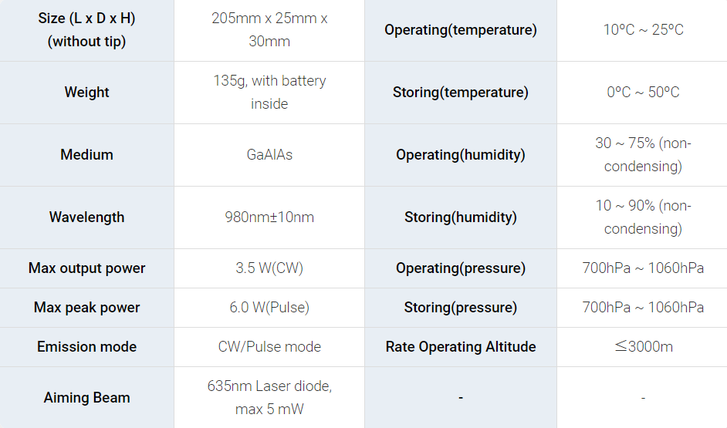The height and width of the screenshot is (428, 727).
Task: Select the 135g with battery inside text
Action: (269, 93)
